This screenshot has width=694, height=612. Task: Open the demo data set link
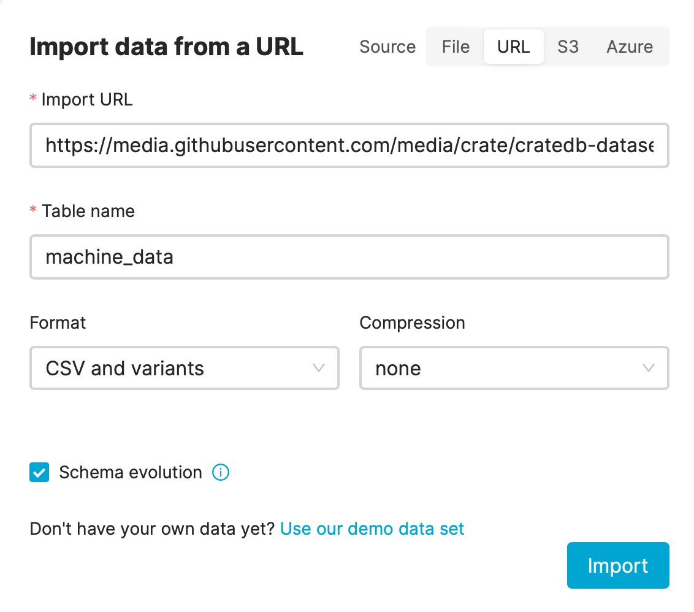[372, 528]
